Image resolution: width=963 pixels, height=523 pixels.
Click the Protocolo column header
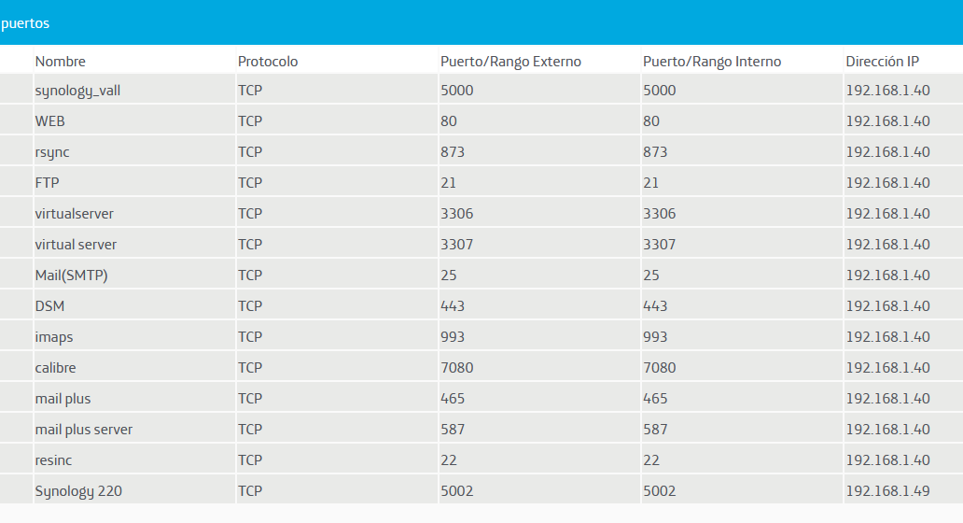[x=268, y=62]
